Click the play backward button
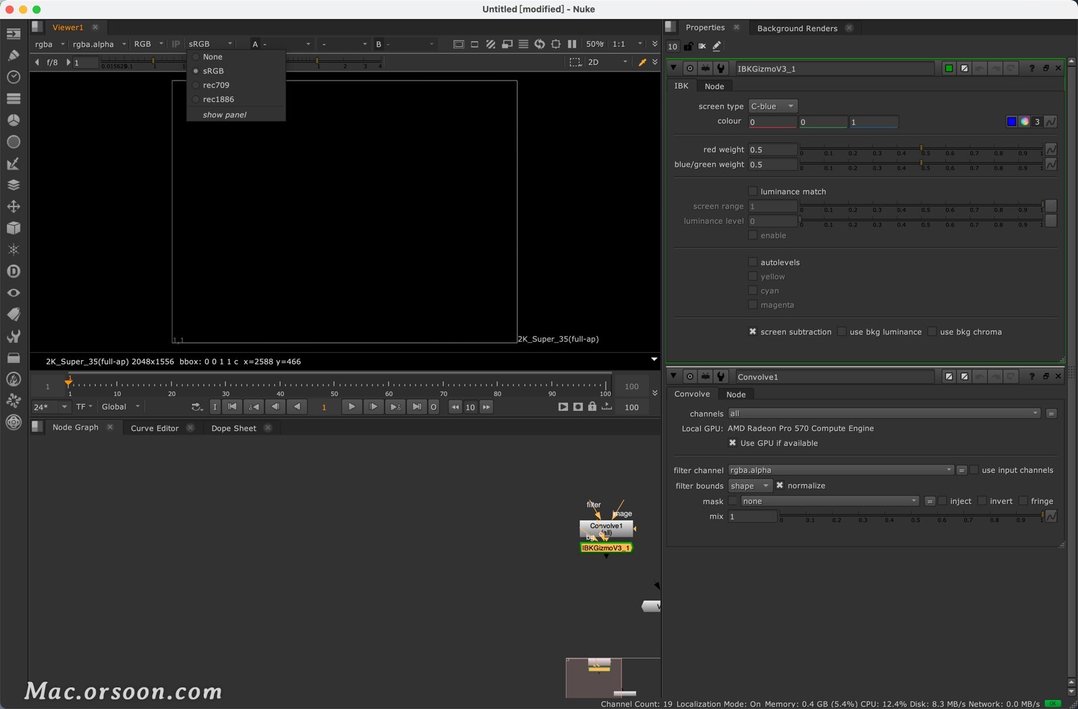Screen dimensions: 1078x709 297,407
